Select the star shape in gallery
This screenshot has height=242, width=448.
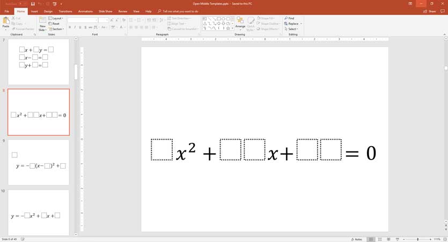tap(228, 28)
